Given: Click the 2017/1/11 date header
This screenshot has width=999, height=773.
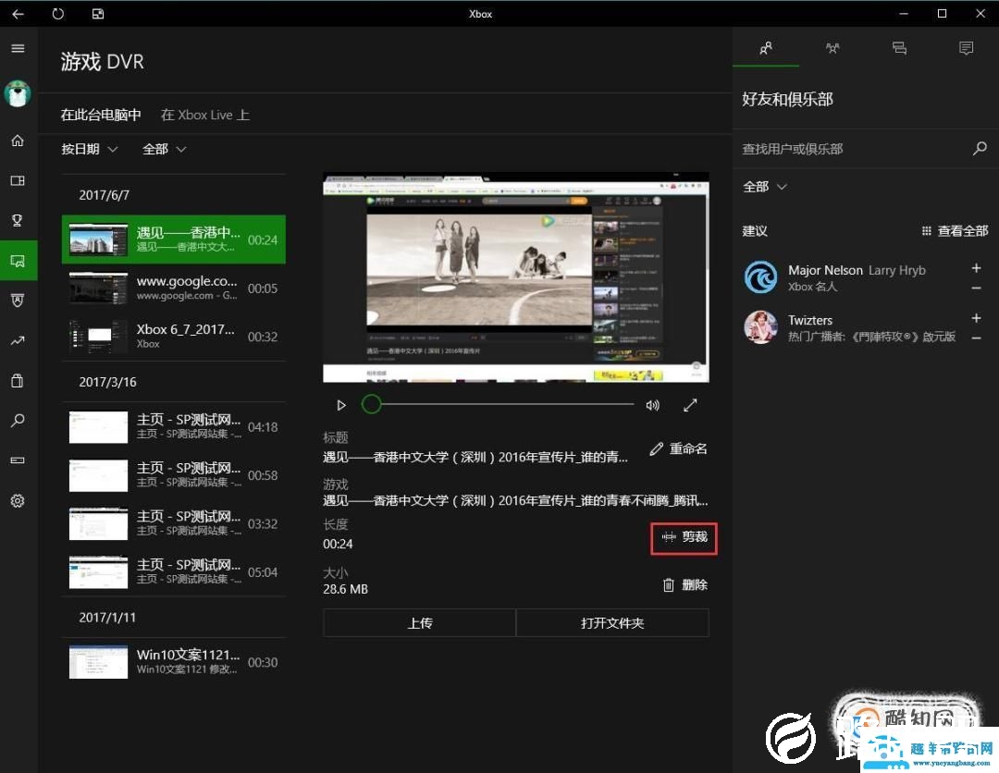Looking at the screenshot, I should (x=107, y=618).
